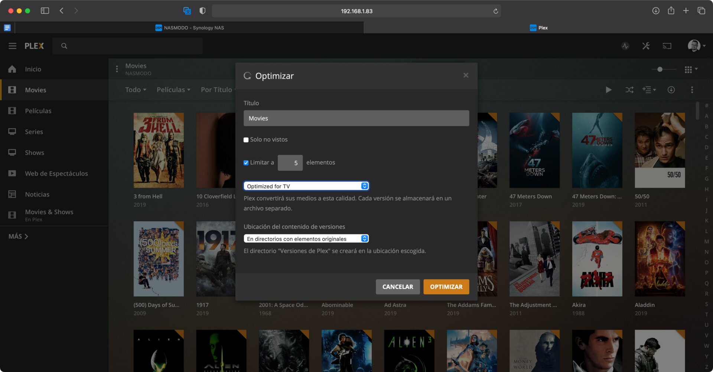Expand the Todo filter dropdown
This screenshot has height=372, width=713.
click(x=135, y=89)
